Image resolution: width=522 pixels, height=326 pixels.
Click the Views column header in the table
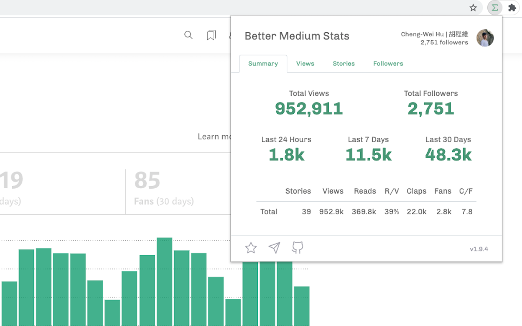click(333, 191)
